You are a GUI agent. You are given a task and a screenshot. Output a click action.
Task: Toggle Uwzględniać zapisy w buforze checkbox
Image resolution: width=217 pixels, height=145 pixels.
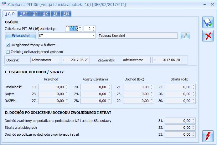8,45
